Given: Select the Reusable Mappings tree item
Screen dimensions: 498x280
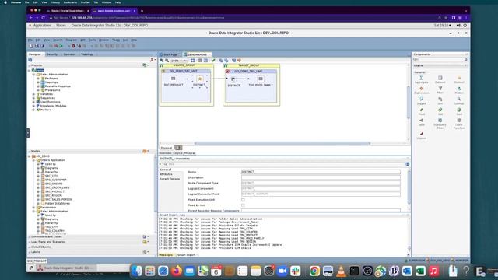Looking at the screenshot, I should 58,86.
